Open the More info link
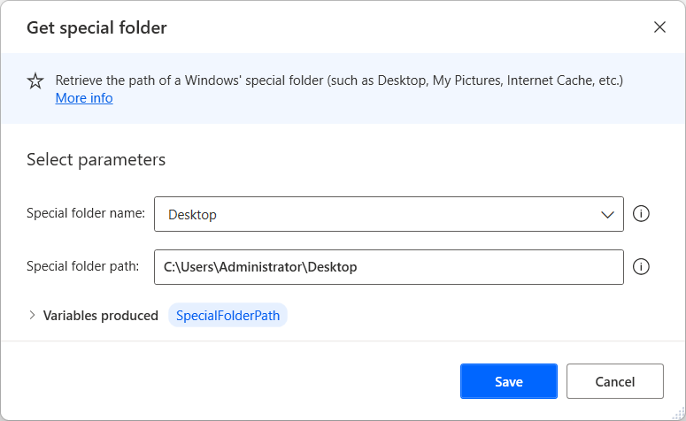The width and height of the screenshot is (686, 421). [x=84, y=98]
